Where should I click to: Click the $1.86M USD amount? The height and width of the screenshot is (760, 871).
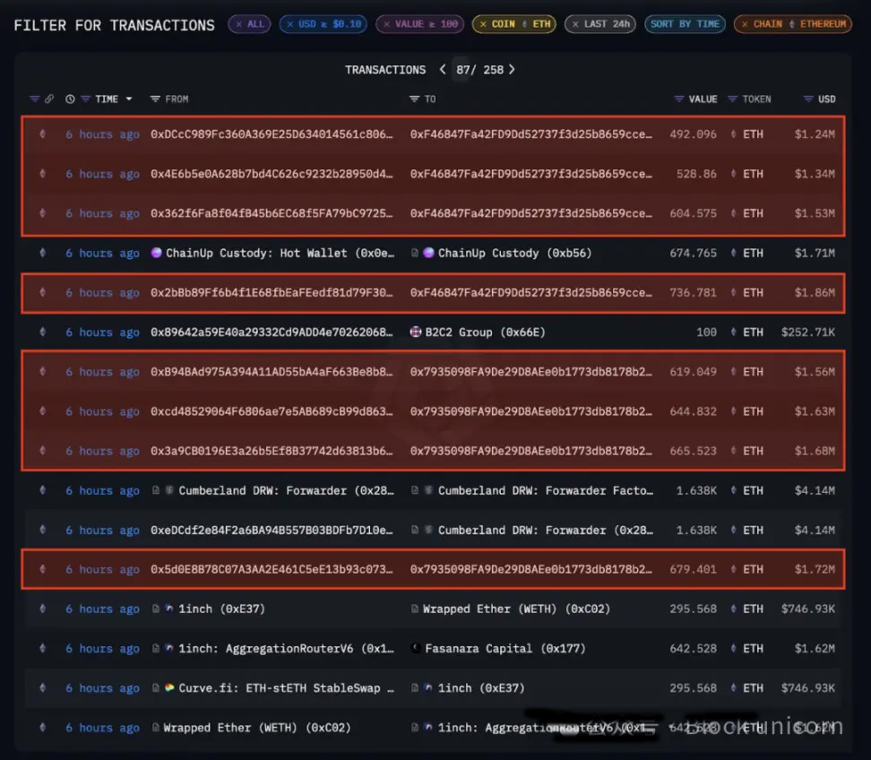tap(815, 293)
